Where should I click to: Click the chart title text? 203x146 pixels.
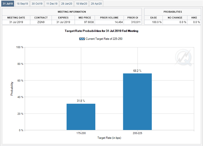[x=102, y=31]
